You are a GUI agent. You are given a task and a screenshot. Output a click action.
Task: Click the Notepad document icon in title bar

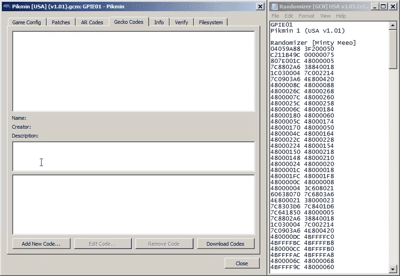pos(274,7)
